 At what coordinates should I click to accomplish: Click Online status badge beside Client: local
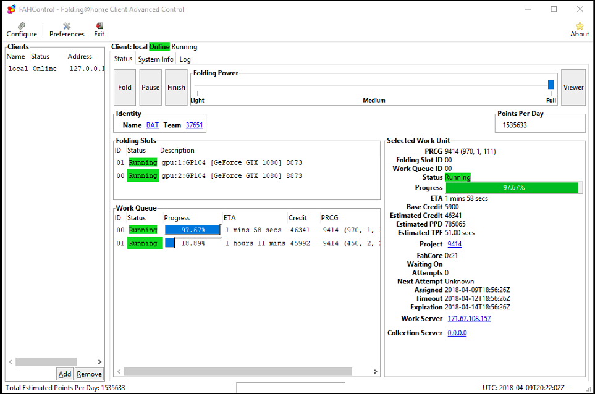point(159,47)
